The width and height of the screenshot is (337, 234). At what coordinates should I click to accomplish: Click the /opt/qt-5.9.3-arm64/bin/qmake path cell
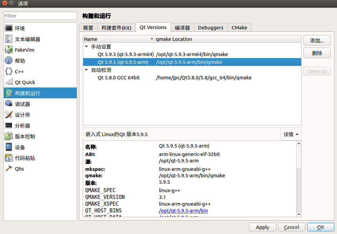coord(192,54)
